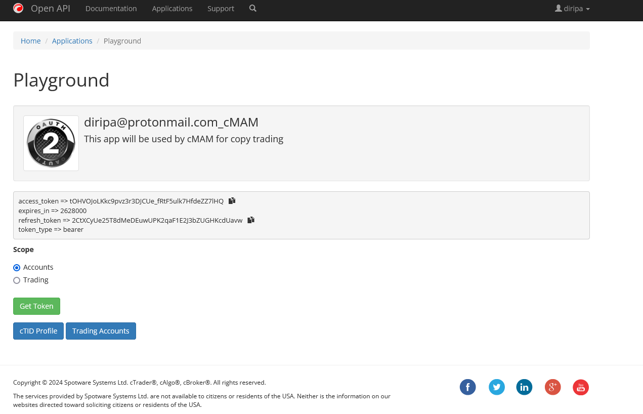Click the token_type bearer line
This screenshot has width=643, height=414.
point(51,229)
